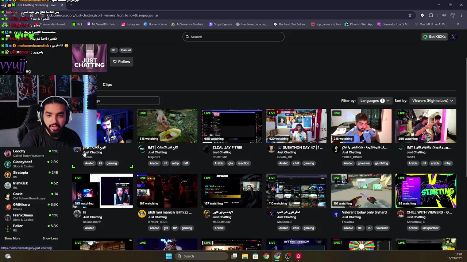This screenshot has width=467, height=262.
Task: Open the user profile avatar menu
Action: tap(454, 37)
